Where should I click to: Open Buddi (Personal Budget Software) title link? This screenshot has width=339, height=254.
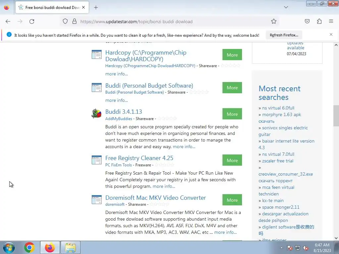[149, 86]
